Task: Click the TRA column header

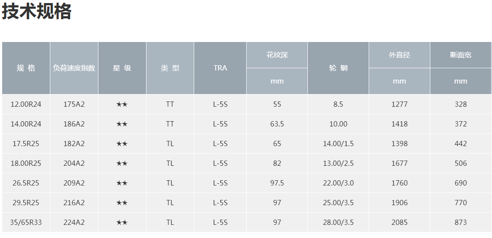Action: (220, 68)
